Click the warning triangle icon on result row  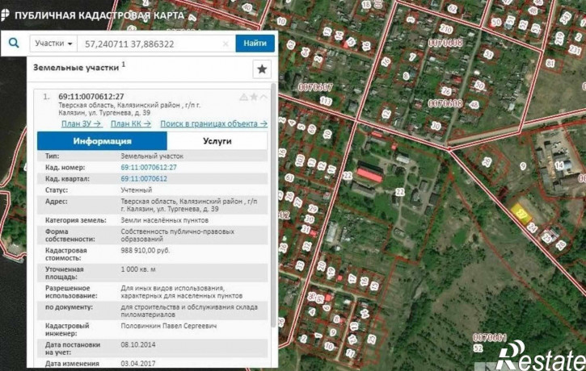click(x=243, y=98)
